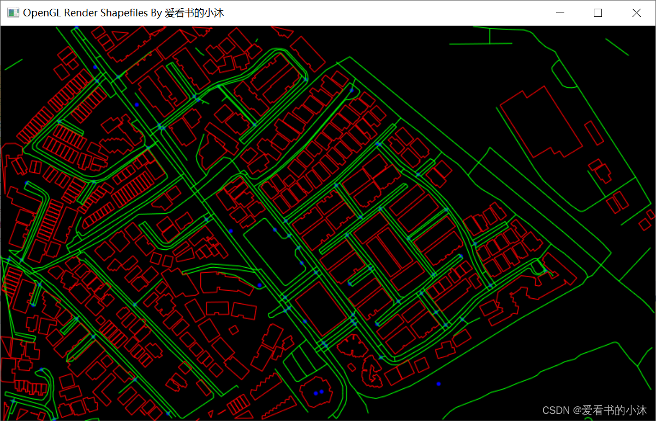Pick the left blue point of the bottom pair
Viewport: 656px width, 421px height.
click(x=315, y=393)
